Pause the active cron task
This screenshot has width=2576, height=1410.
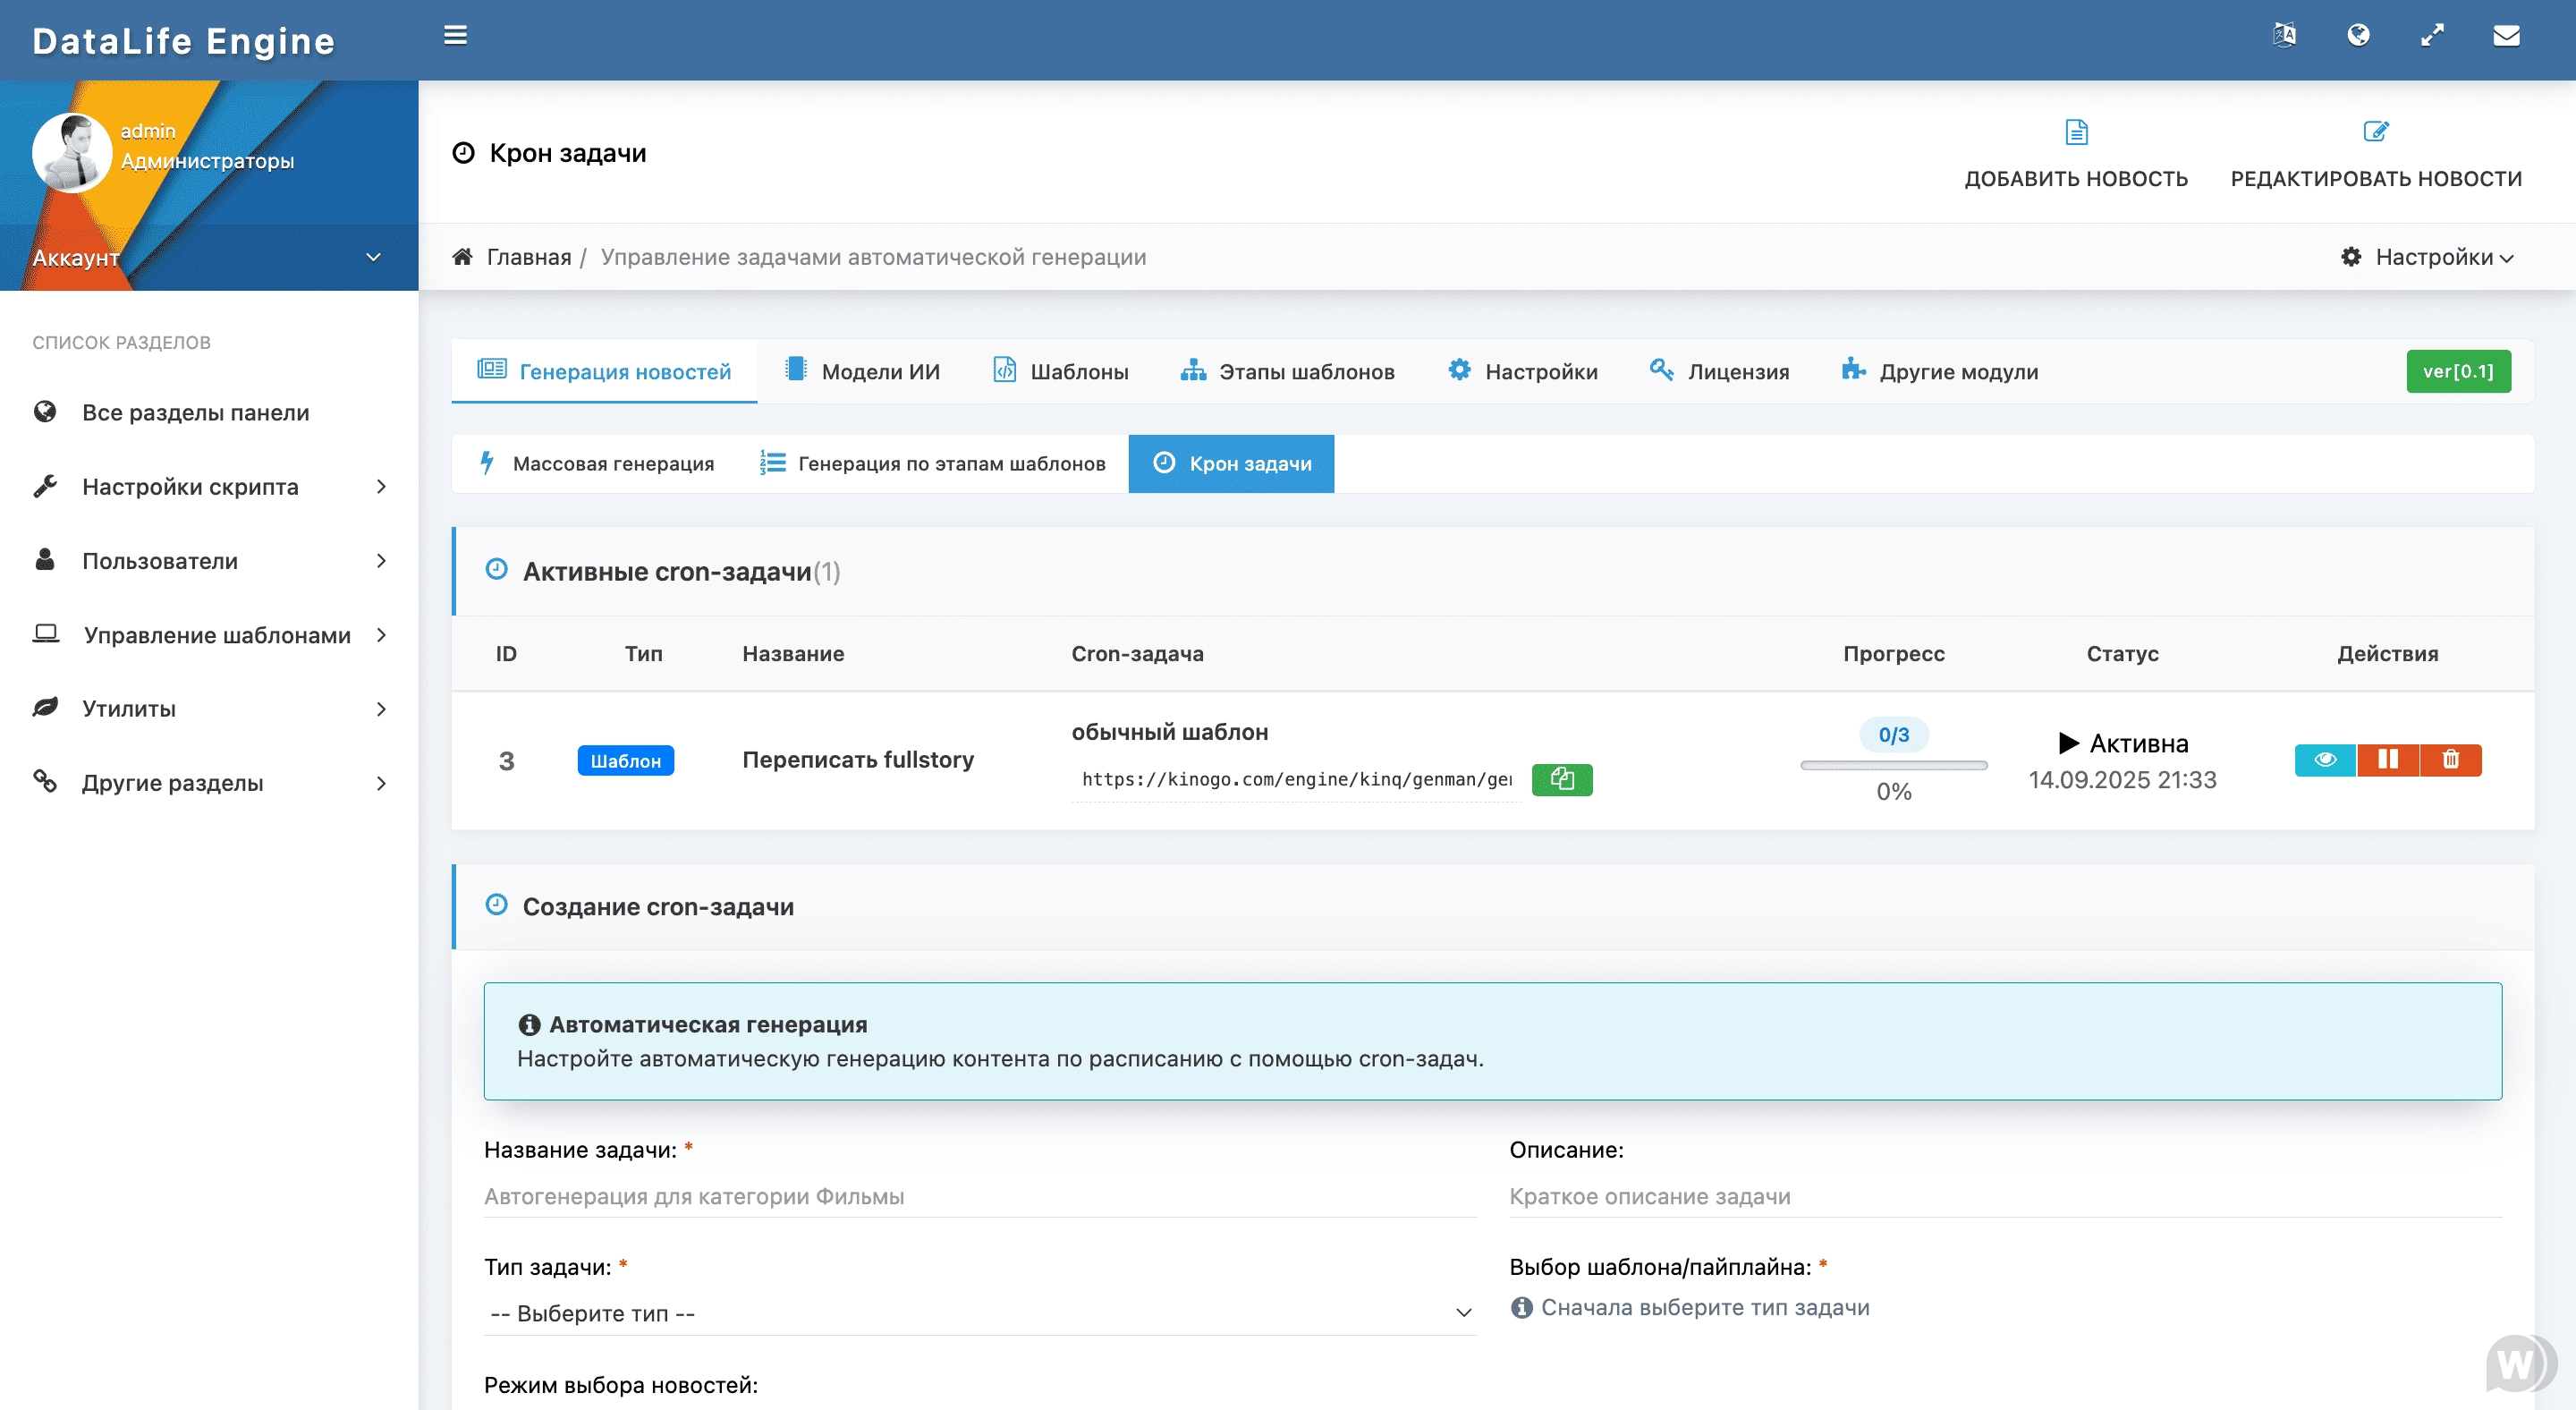point(2388,760)
